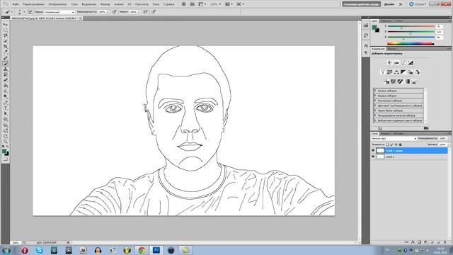Open the brush opacity slider arrow
This screenshot has height=255, width=453.
(x=108, y=12)
